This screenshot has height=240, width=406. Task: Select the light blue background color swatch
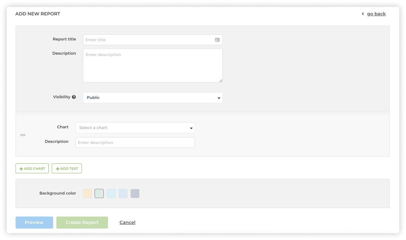[123, 194]
